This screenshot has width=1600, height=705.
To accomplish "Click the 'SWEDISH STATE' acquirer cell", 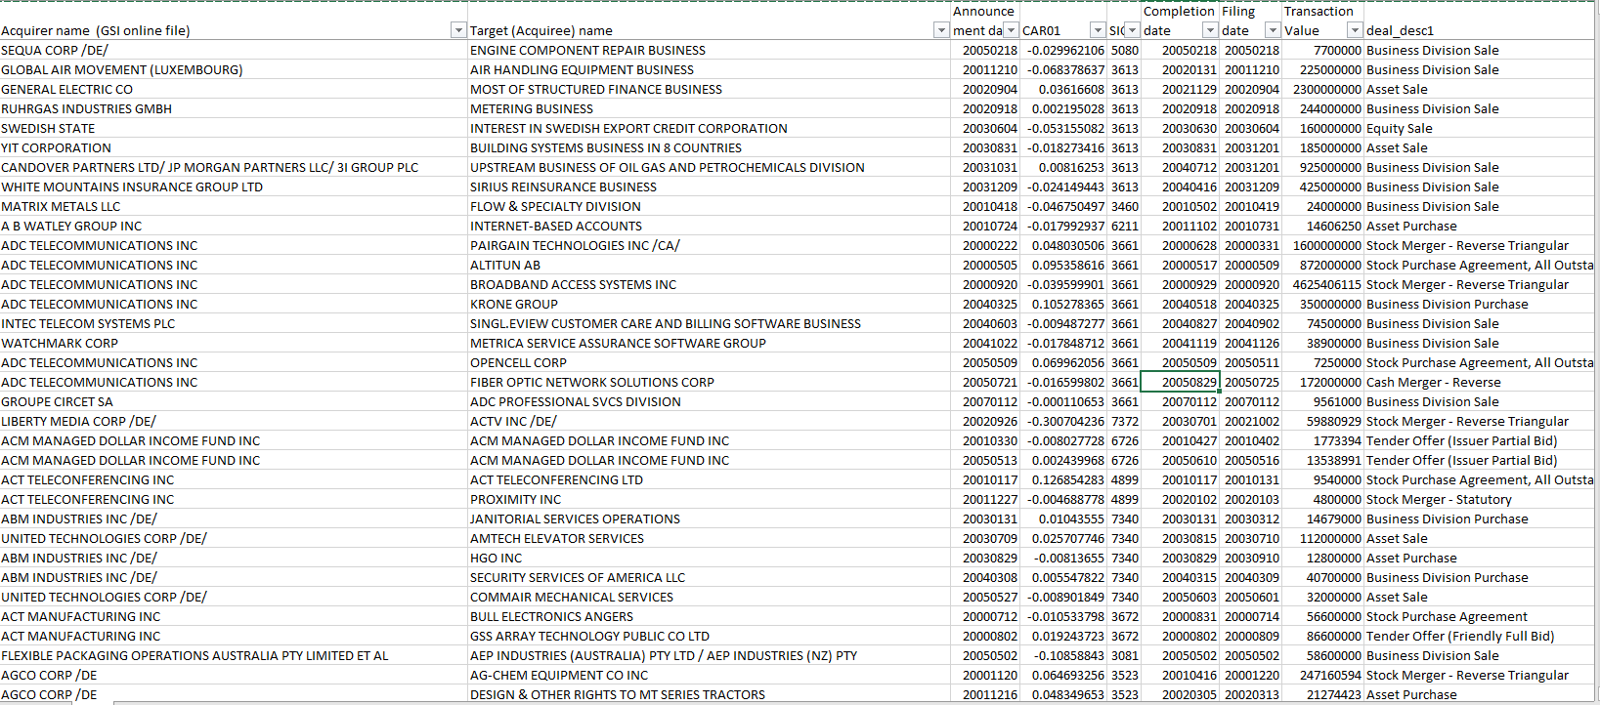I will pyautogui.click(x=234, y=128).
